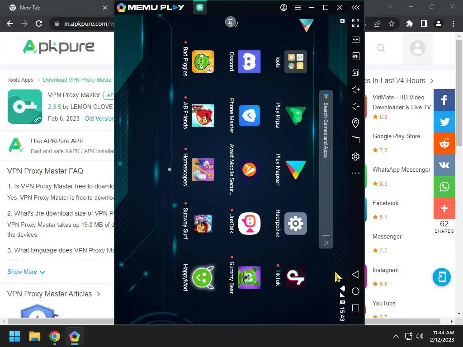Screen dimensions: 463x347
Task: Open Play Маркет store icon
Action: [x=296, y=169]
